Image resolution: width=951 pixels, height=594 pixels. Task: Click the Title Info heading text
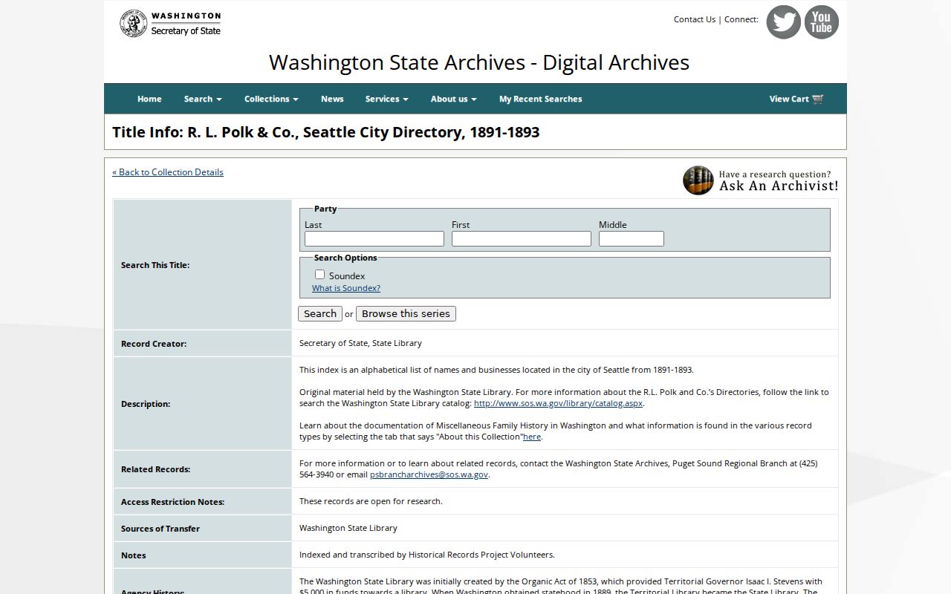[x=326, y=132]
